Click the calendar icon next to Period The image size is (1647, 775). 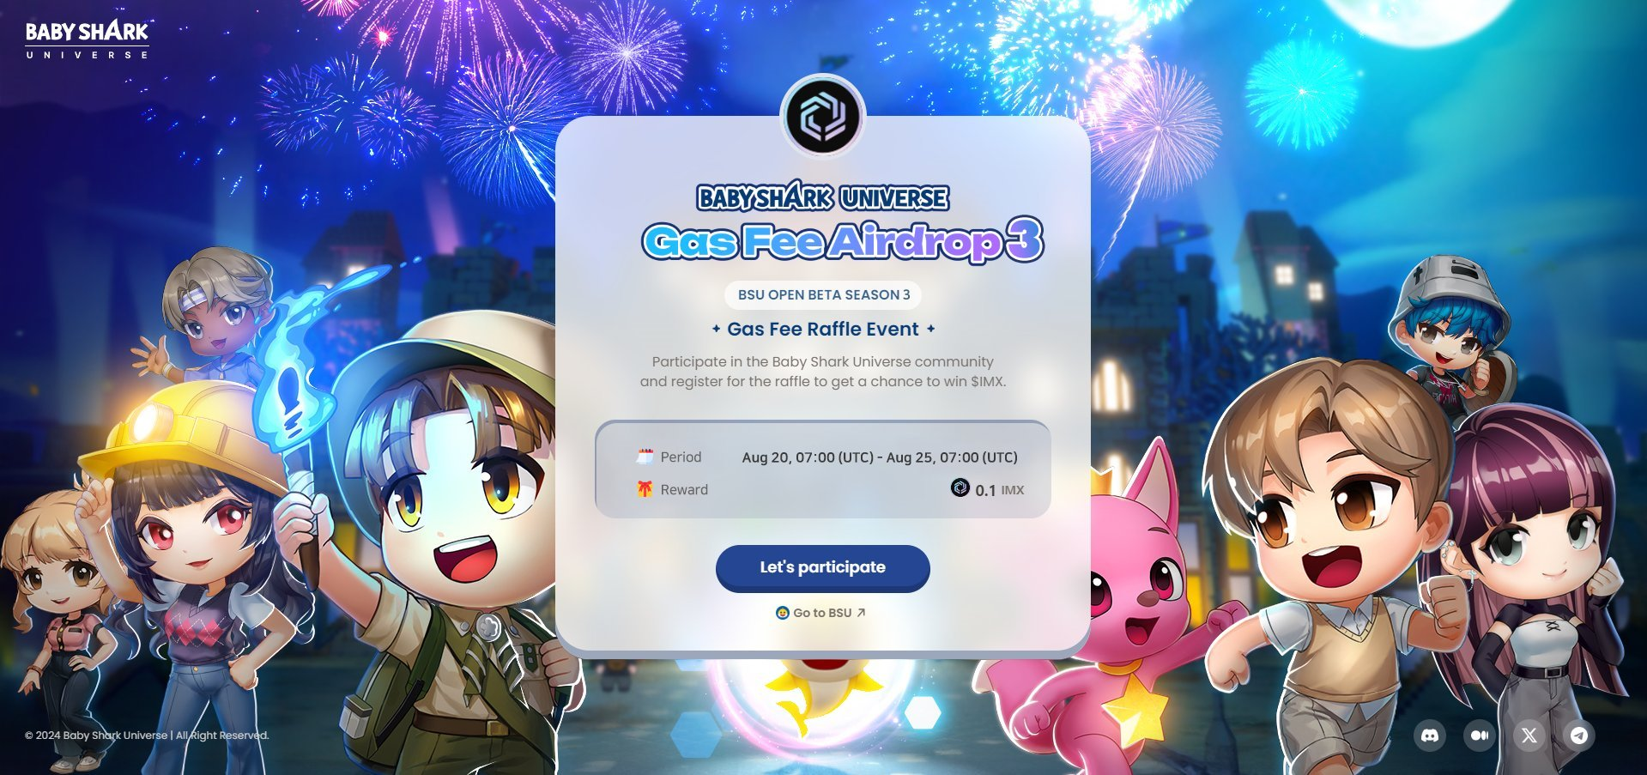[x=645, y=457]
